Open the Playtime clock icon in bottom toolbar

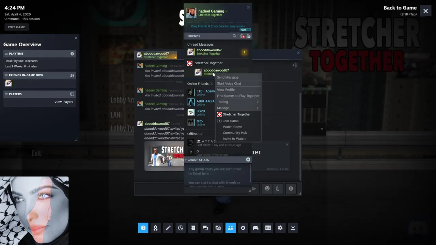point(181,228)
